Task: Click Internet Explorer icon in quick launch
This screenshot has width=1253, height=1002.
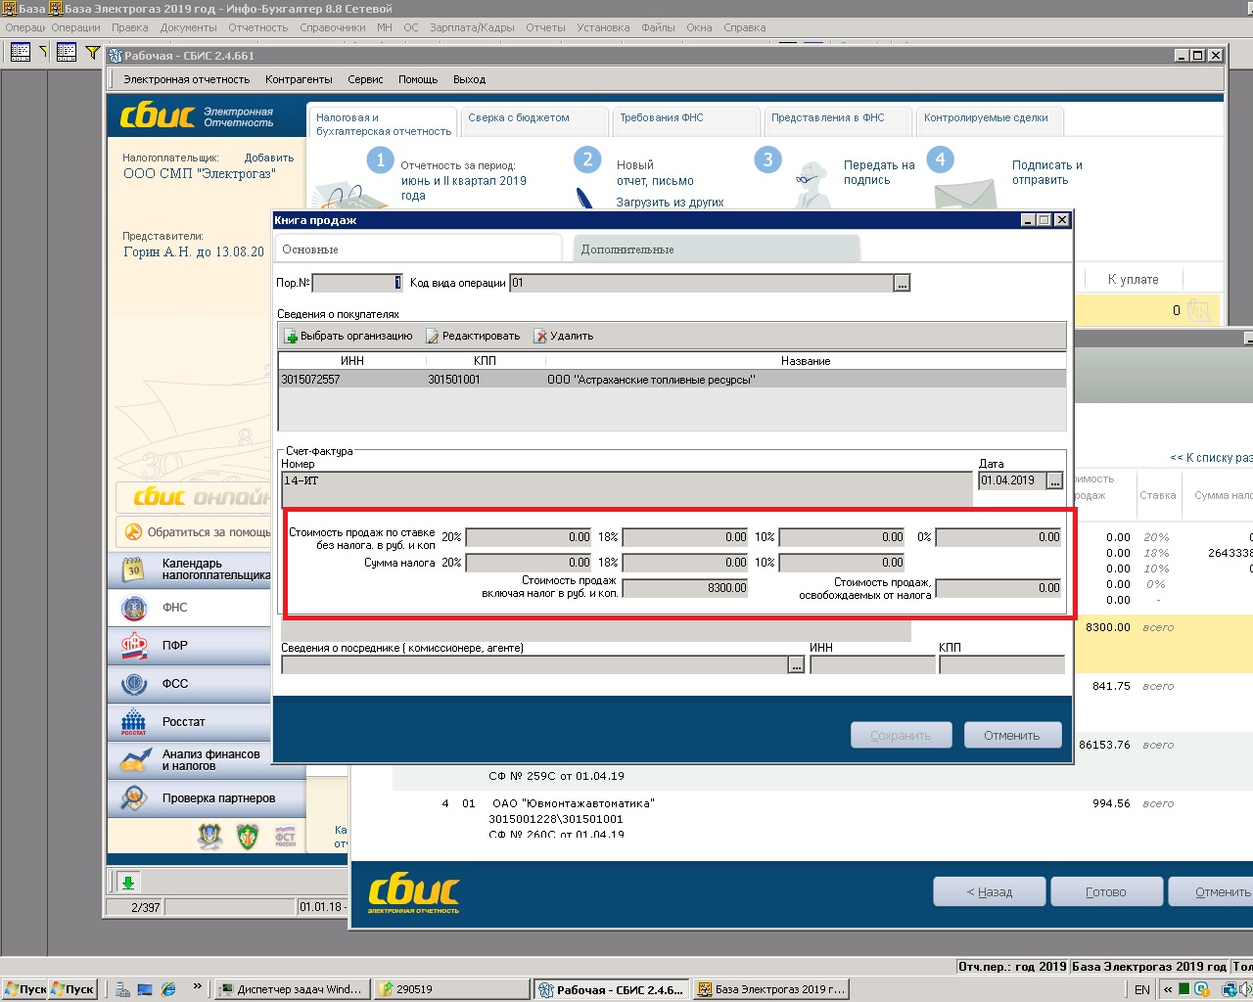Action: tap(168, 989)
